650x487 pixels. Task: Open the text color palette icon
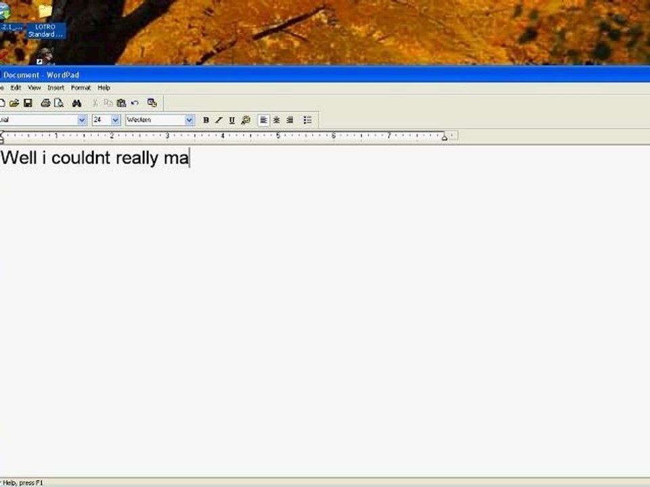[245, 120]
